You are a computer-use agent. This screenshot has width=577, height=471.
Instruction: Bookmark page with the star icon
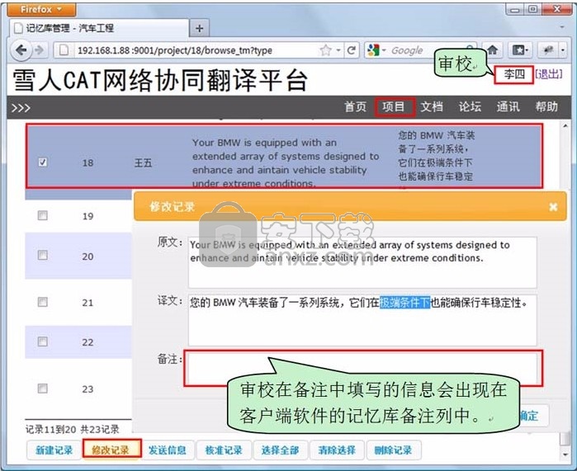click(325, 50)
